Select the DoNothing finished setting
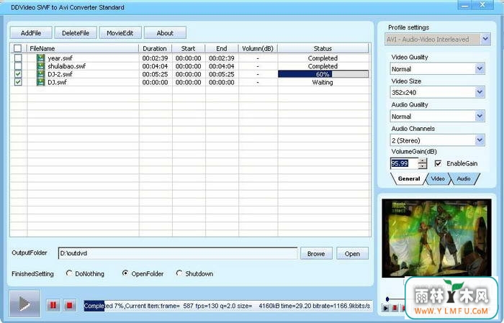504x323 pixels. [x=69, y=273]
